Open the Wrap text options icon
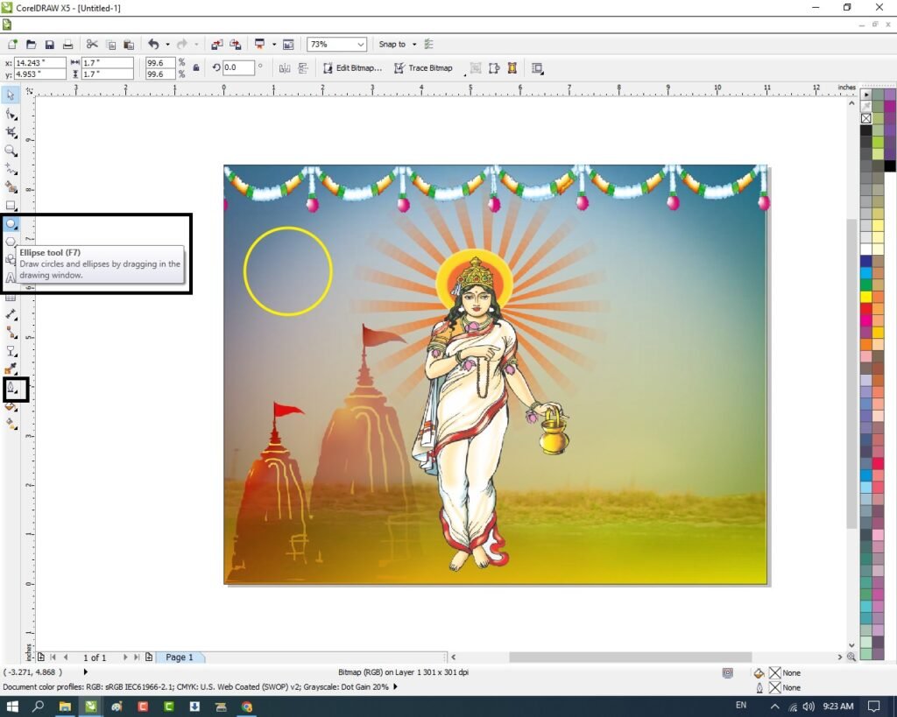Image resolution: width=897 pixels, height=717 pixels. (537, 68)
